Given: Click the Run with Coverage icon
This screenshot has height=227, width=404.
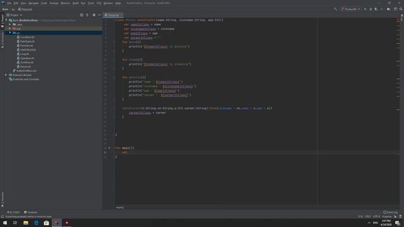Looking at the screenshot, I should pos(376,9).
